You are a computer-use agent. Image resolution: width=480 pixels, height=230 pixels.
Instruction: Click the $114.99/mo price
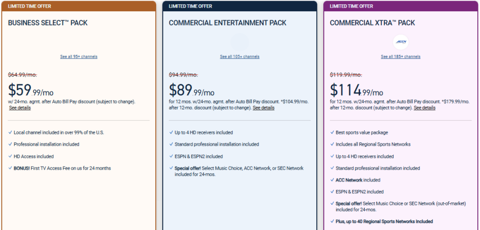point(356,90)
